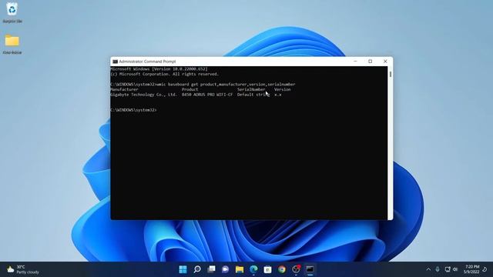
Task: Click the last C:\WINDOWS\system32> prompt
Action: pos(133,110)
